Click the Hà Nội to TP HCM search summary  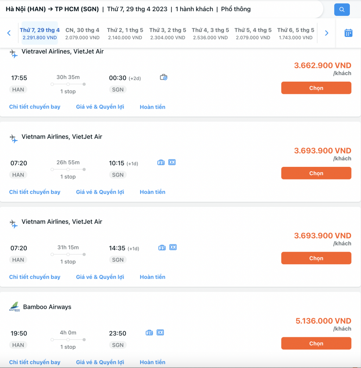[x=128, y=9]
